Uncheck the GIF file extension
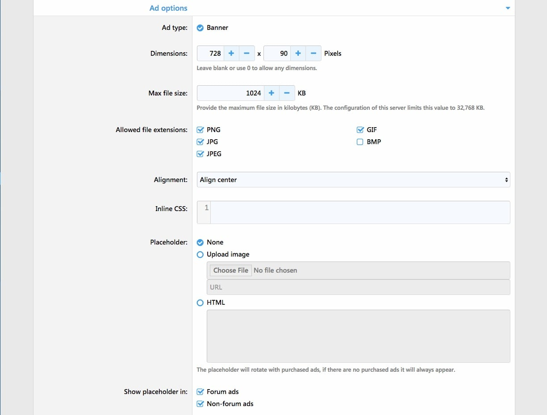 coord(360,130)
